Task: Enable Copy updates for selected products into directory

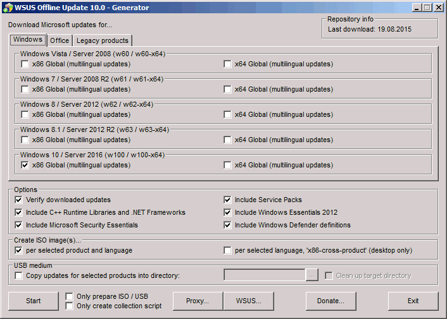Action: 18,276
